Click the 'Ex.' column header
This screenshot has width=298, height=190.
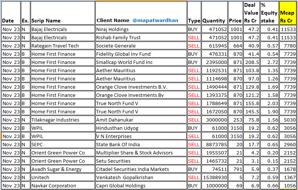coord(25,13)
